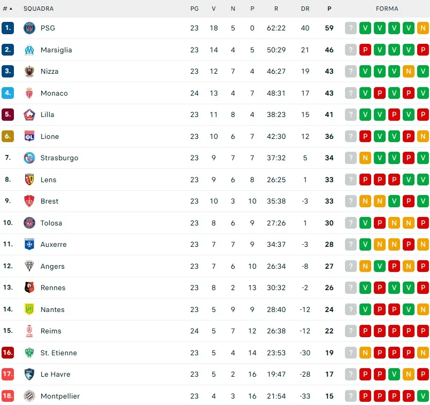Click the FORMA column header
The image size is (430, 405).
387,9
